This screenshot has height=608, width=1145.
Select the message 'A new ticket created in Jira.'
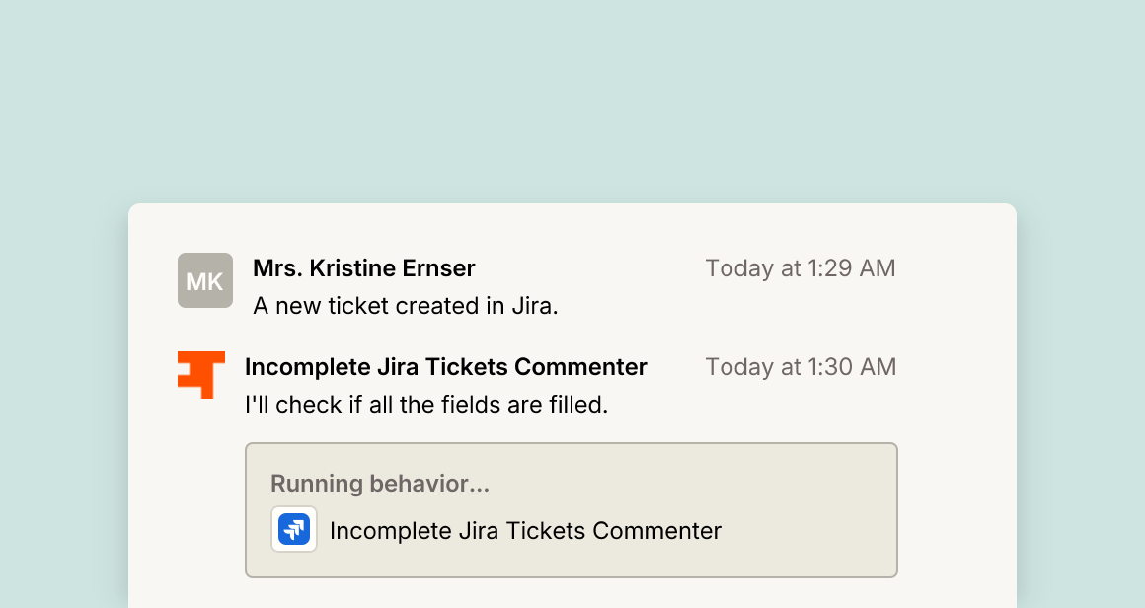click(406, 306)
